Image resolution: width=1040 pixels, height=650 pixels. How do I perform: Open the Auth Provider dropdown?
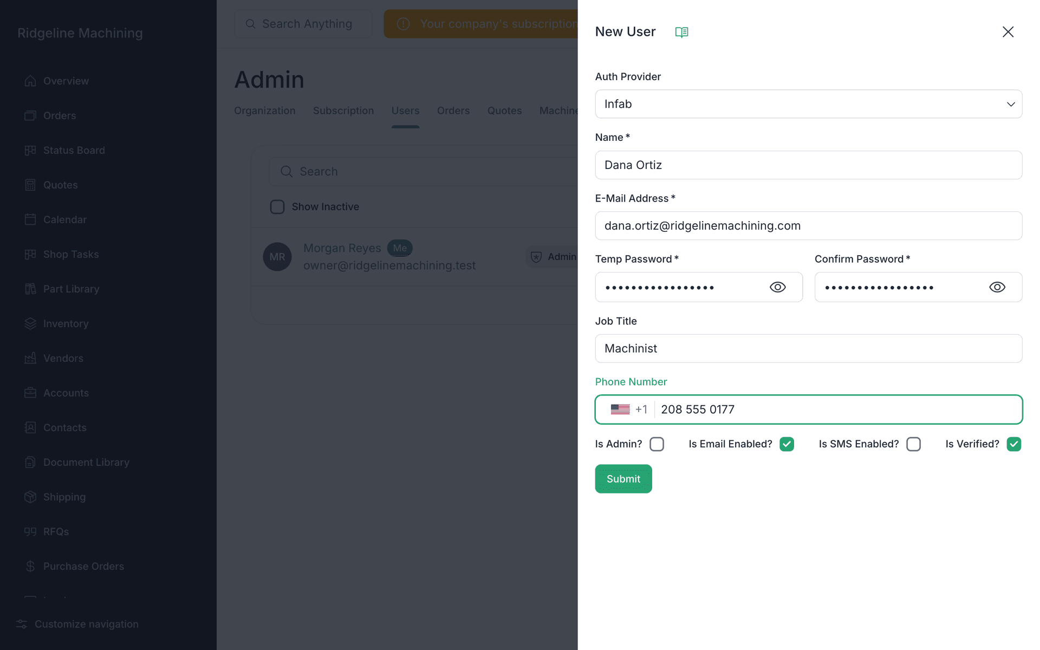[x=808, y=104]
